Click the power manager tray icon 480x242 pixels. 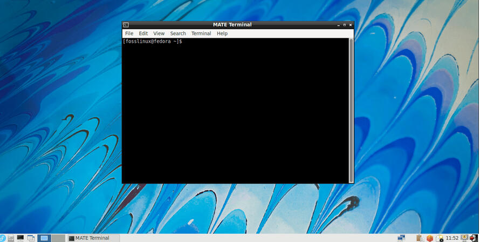click(464, 238)
